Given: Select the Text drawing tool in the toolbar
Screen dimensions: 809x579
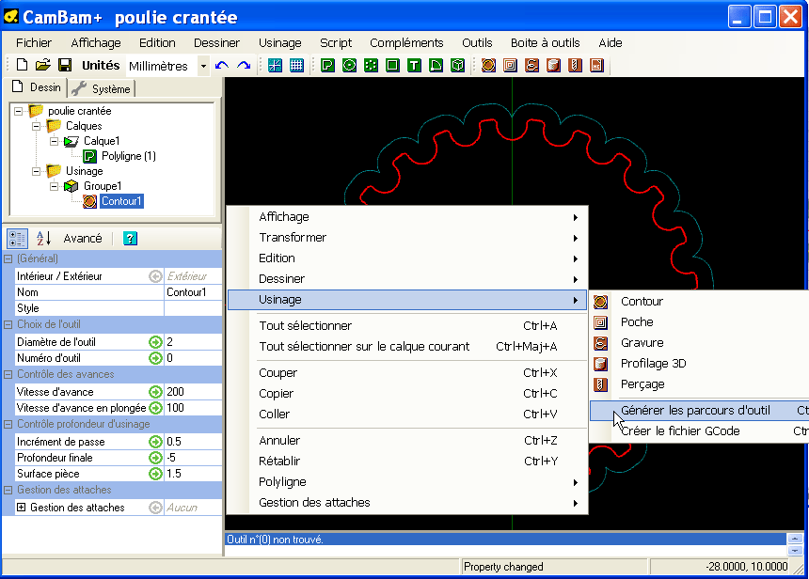Looking at the screenshot, I should pyautogui.click(x=414, y=66).
